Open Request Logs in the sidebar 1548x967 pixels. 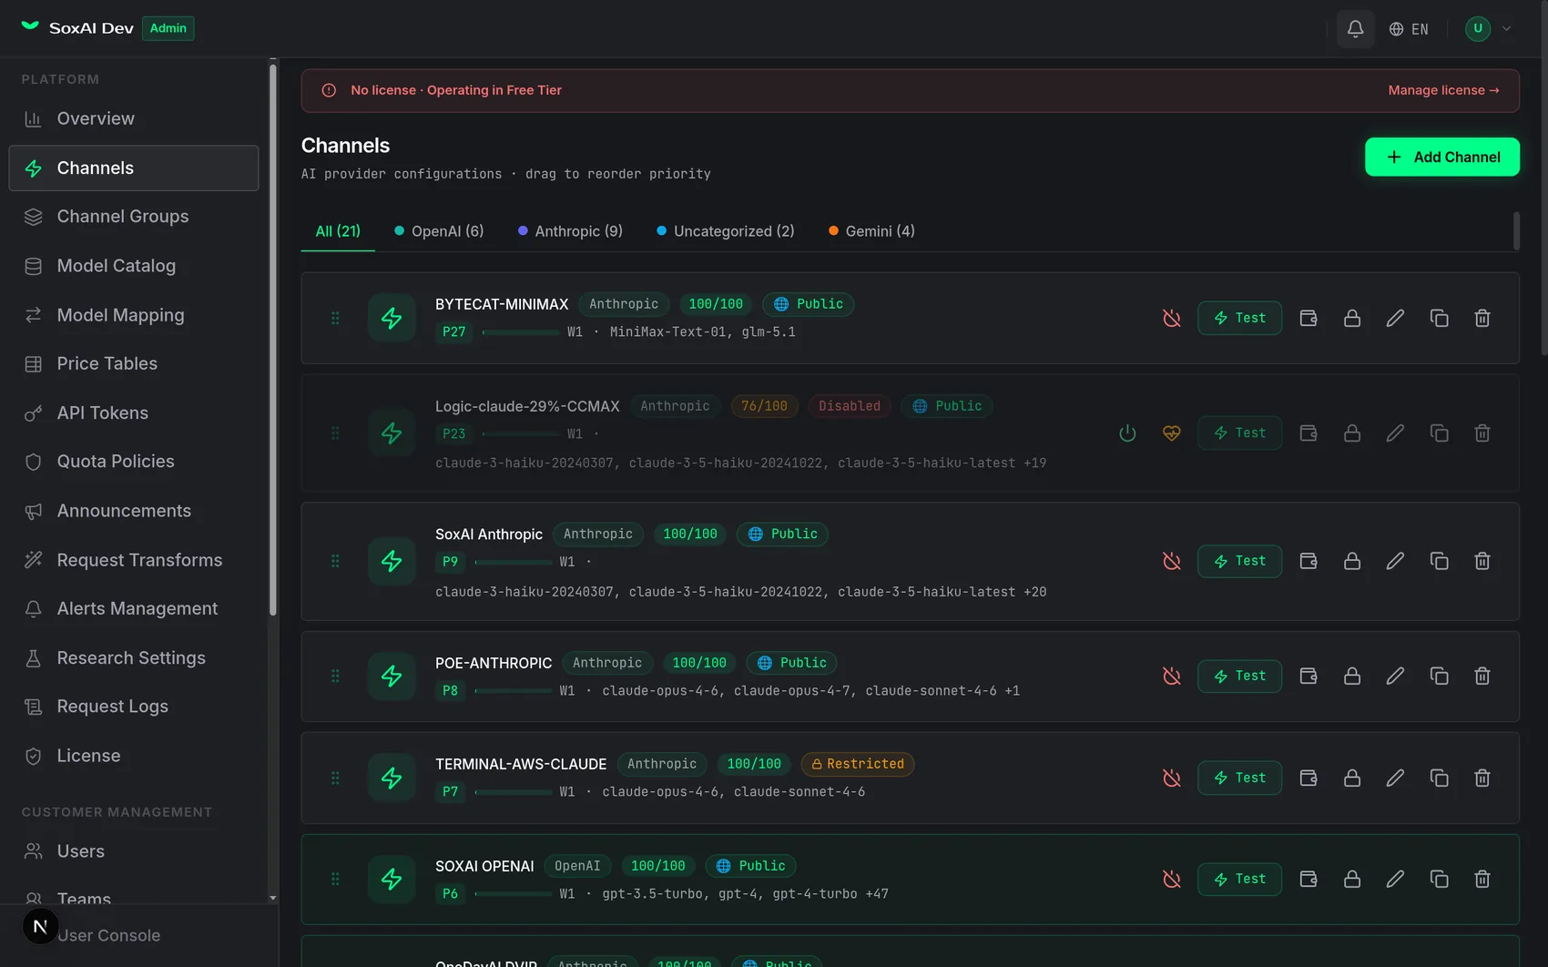[134, 707]
